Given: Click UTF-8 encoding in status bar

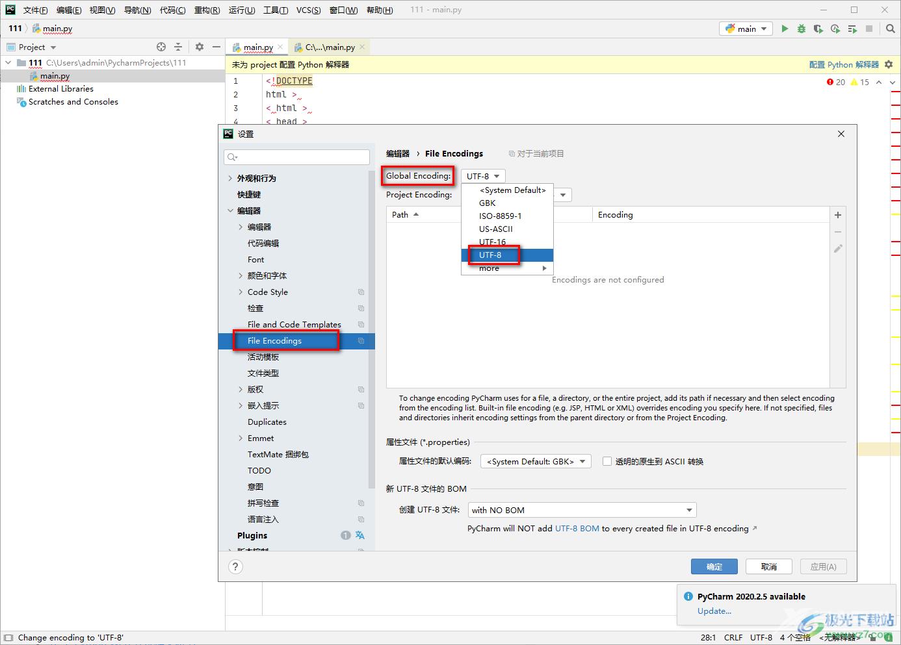Looking at the screenshot, I should click(761, 637).
